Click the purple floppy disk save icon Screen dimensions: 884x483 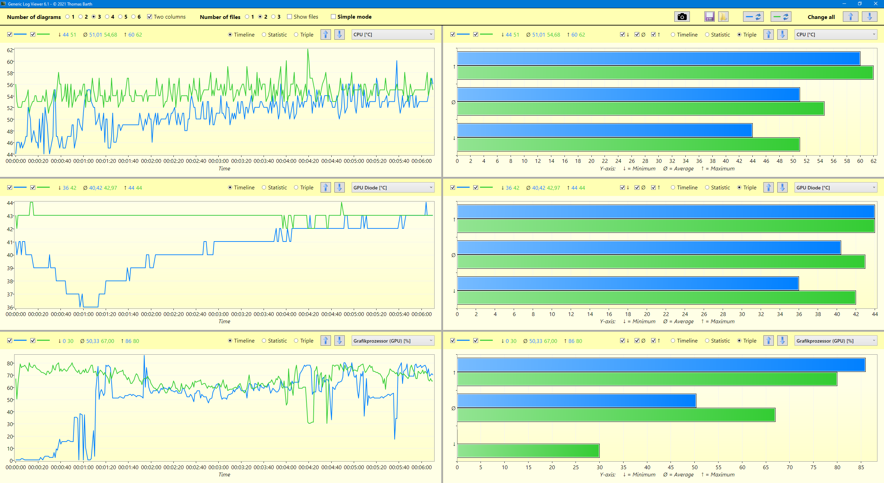[x=709, y=17]
